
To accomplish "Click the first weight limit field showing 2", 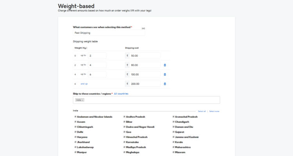I will point(97,56).
